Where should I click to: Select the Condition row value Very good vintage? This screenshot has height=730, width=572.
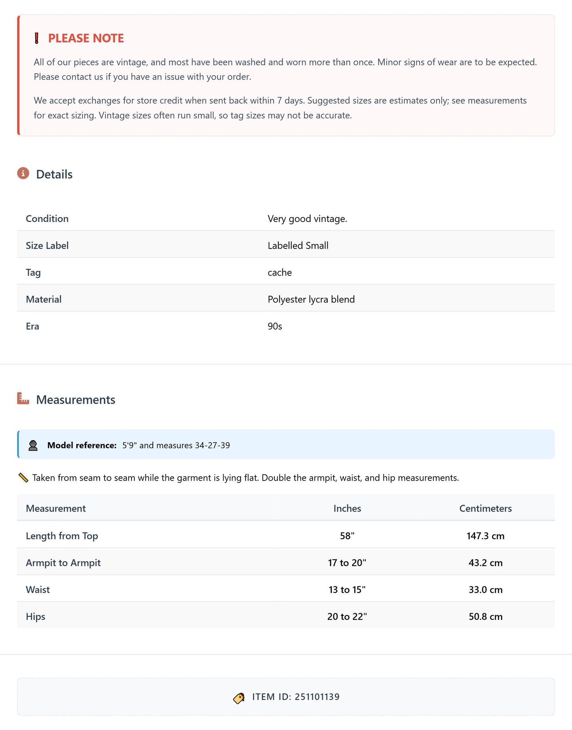(307, 219)
